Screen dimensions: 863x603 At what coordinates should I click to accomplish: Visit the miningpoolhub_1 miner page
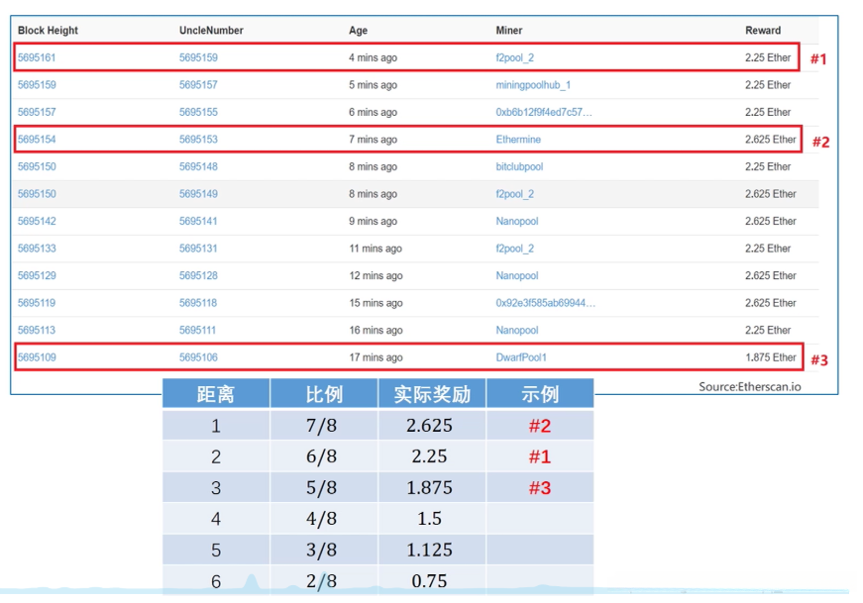533,85
